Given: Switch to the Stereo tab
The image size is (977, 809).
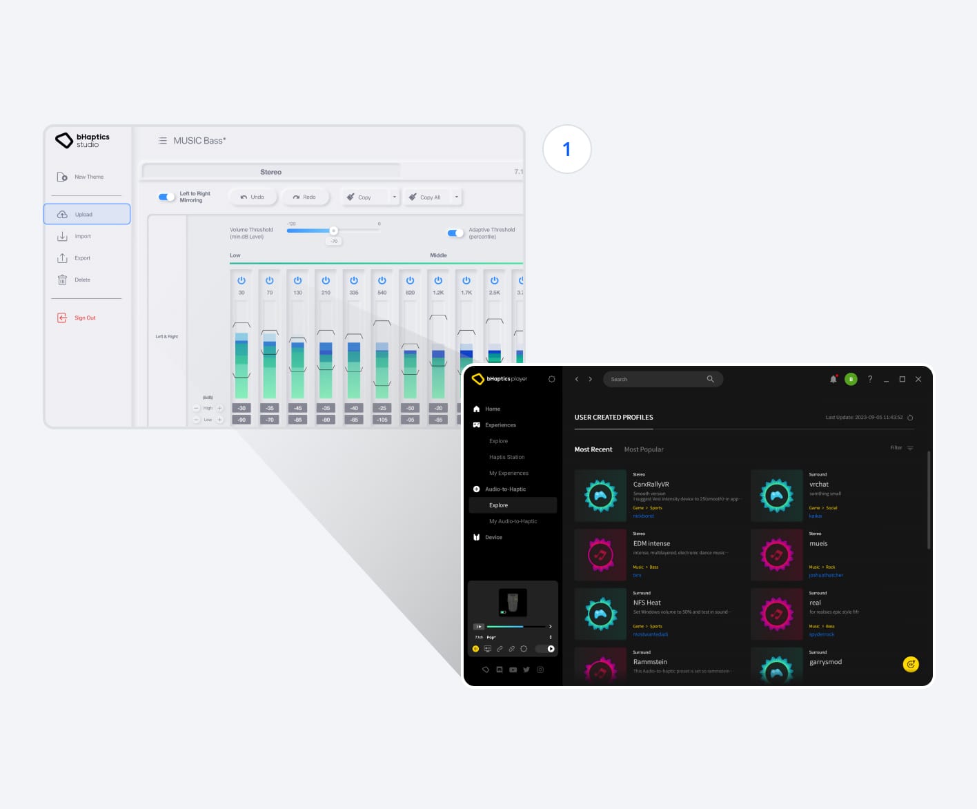Looking at the screenshot, I should [270, 171].
